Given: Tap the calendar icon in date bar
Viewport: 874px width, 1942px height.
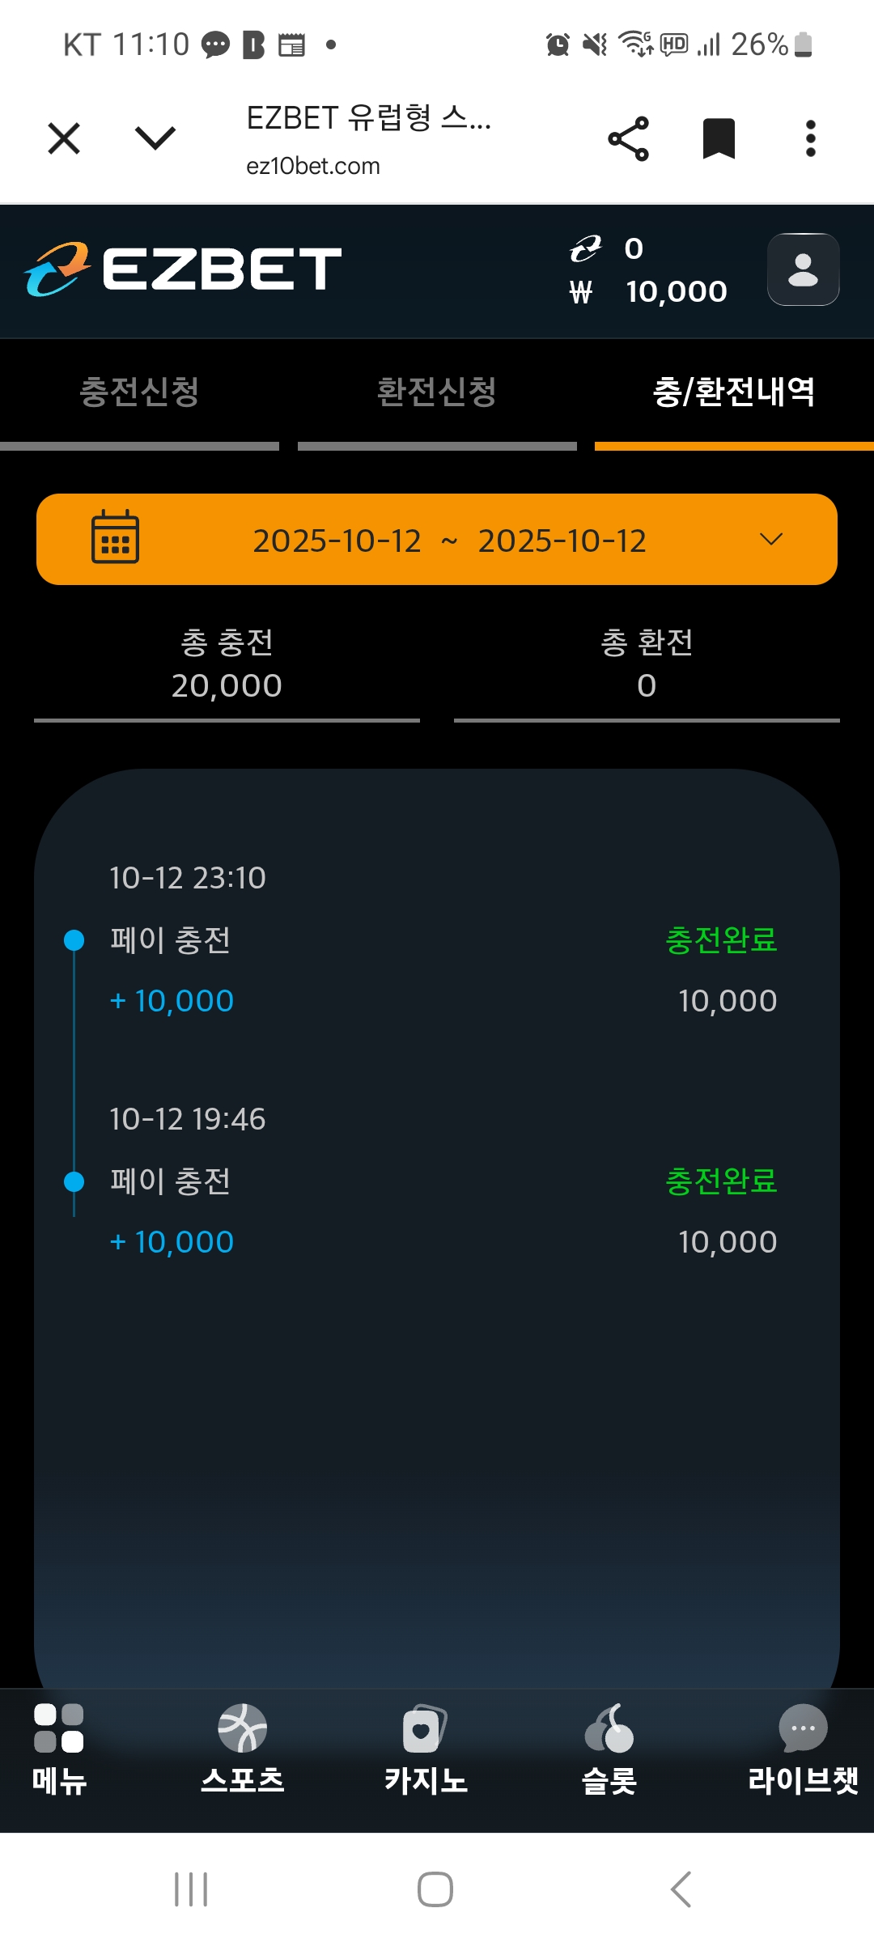Looking at the screenshot, I should pos(115,537).
